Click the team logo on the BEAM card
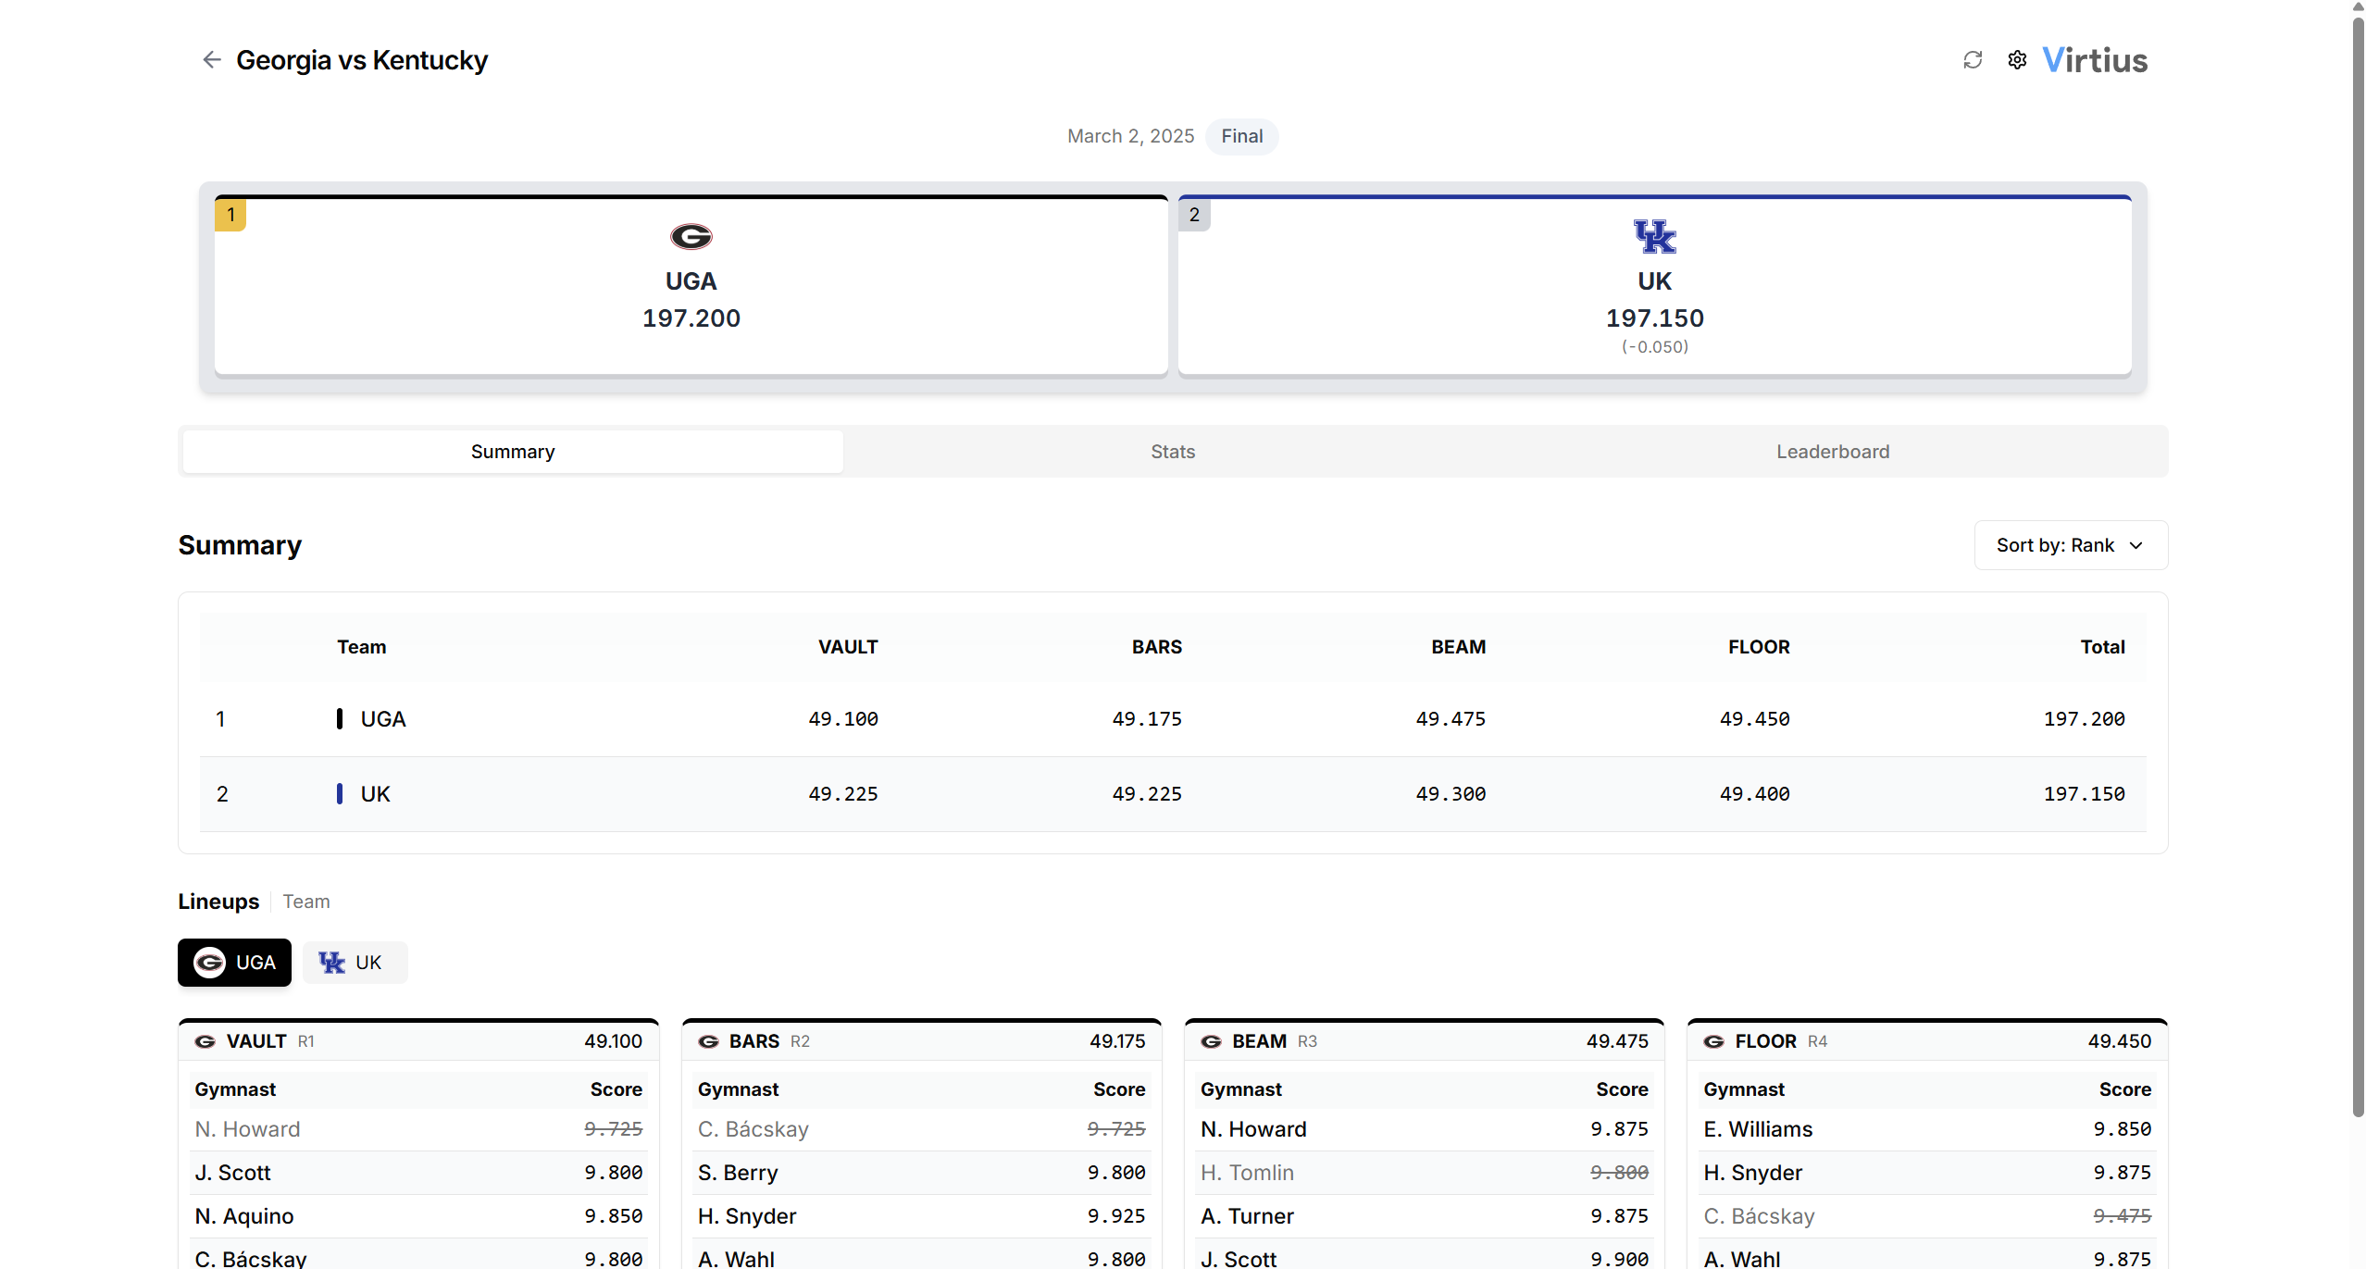 (x=1211, y=1040)
